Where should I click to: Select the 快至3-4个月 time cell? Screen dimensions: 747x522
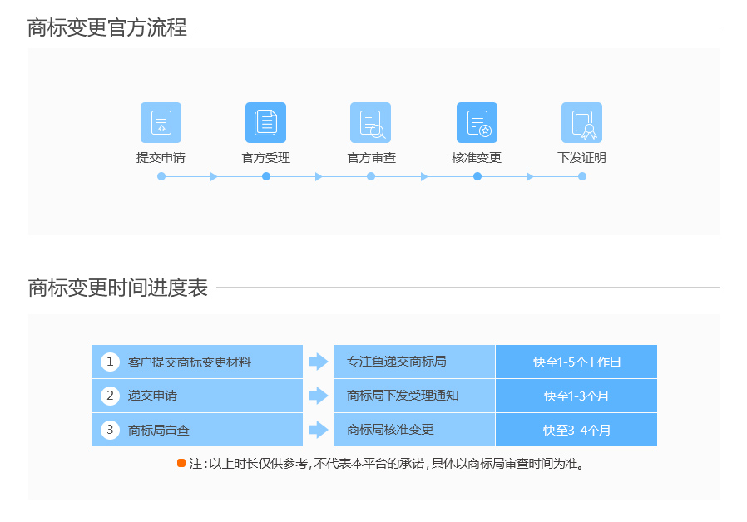tap(576, 430)
